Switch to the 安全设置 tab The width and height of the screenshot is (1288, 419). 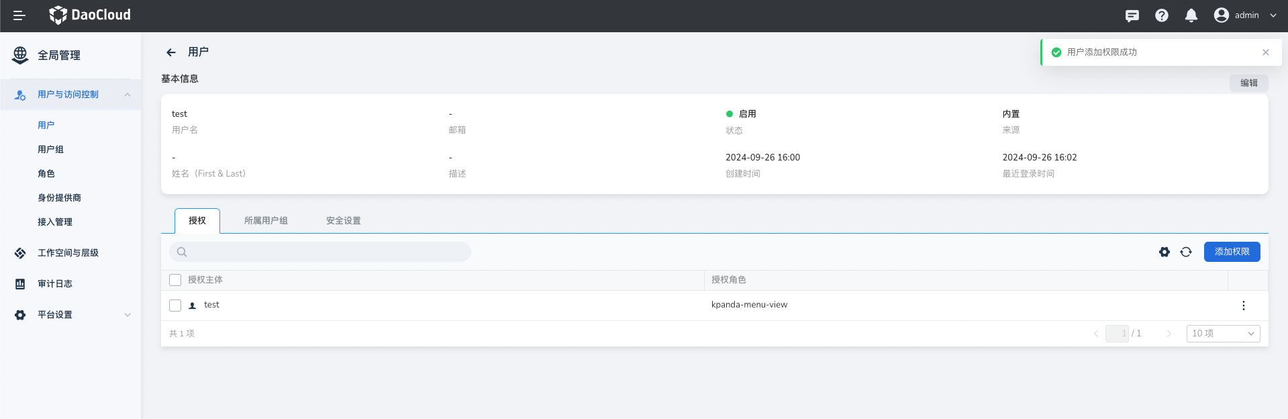(343, 221)
